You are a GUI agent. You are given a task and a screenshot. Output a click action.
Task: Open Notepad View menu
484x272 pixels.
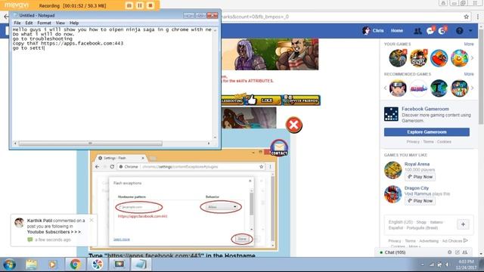60,23
